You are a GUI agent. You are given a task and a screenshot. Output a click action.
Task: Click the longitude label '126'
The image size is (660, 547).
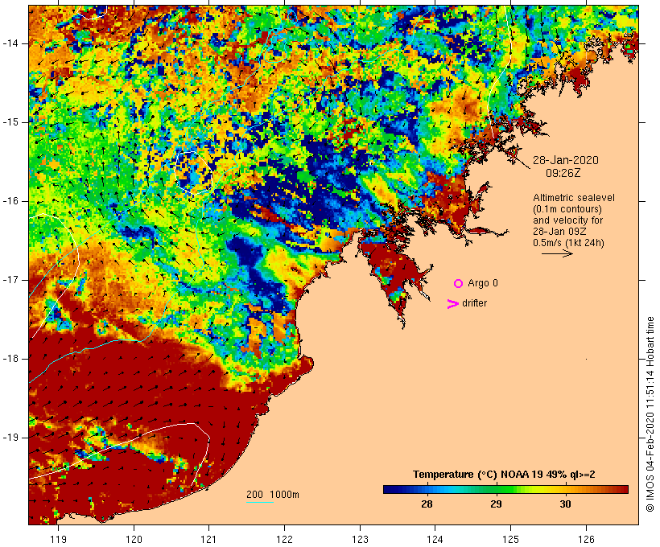[x=586, y=539]
